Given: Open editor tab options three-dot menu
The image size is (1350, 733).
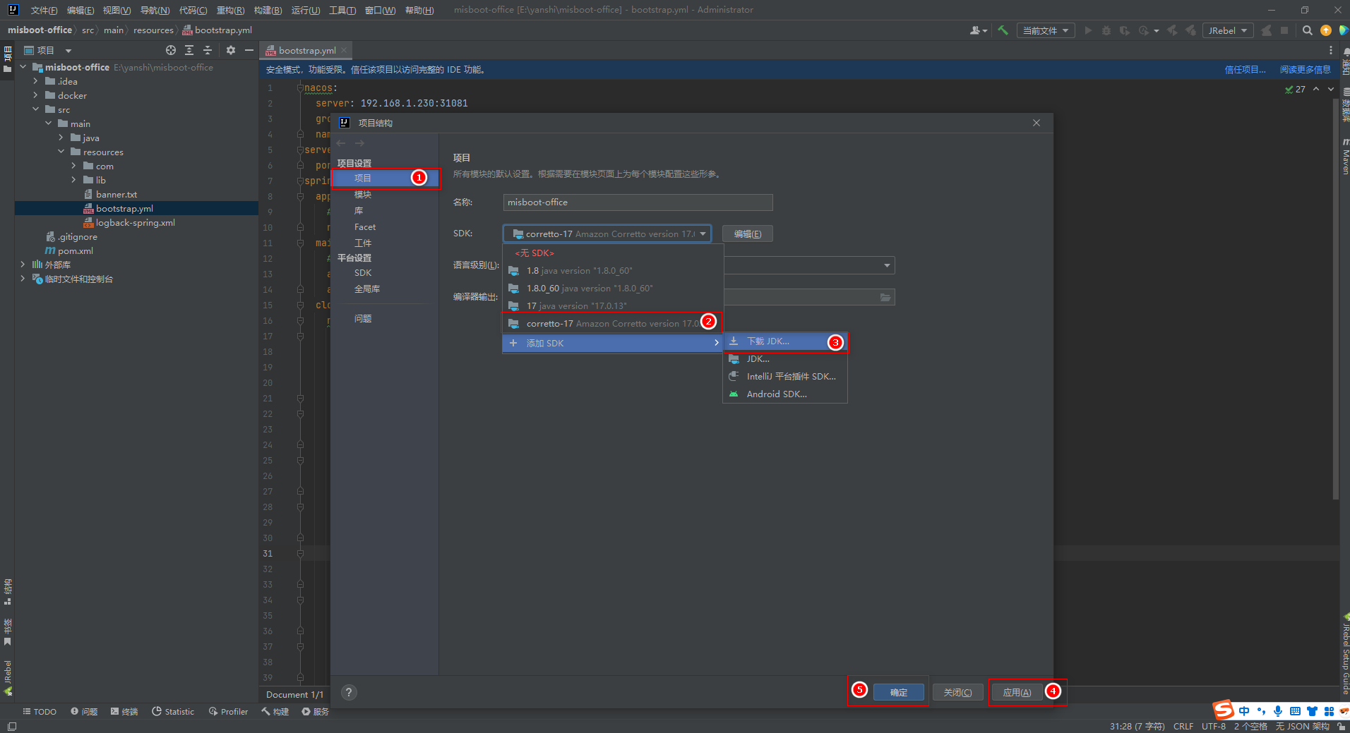Looking at the screenshot, I should pos(1331,50).
